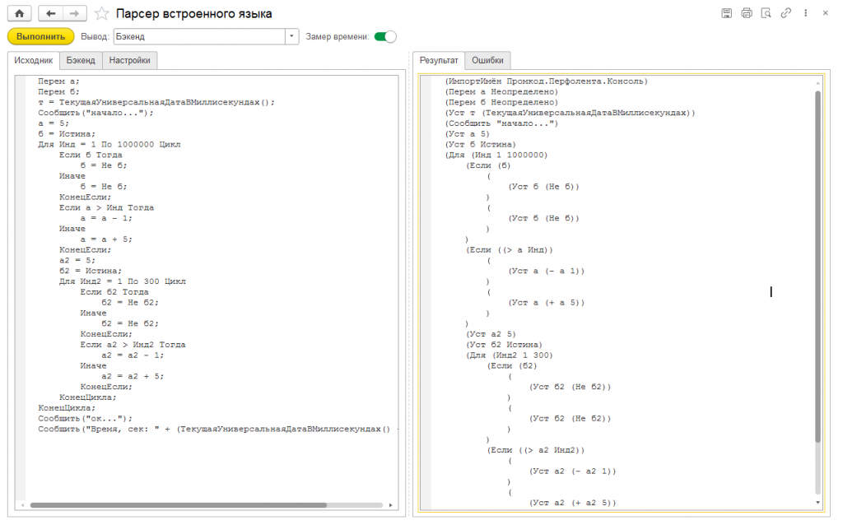Viewport: 843px width, 525px height.
Task: Click source line 'а2 = а2 + 5;'
Action: click(133, 376)
